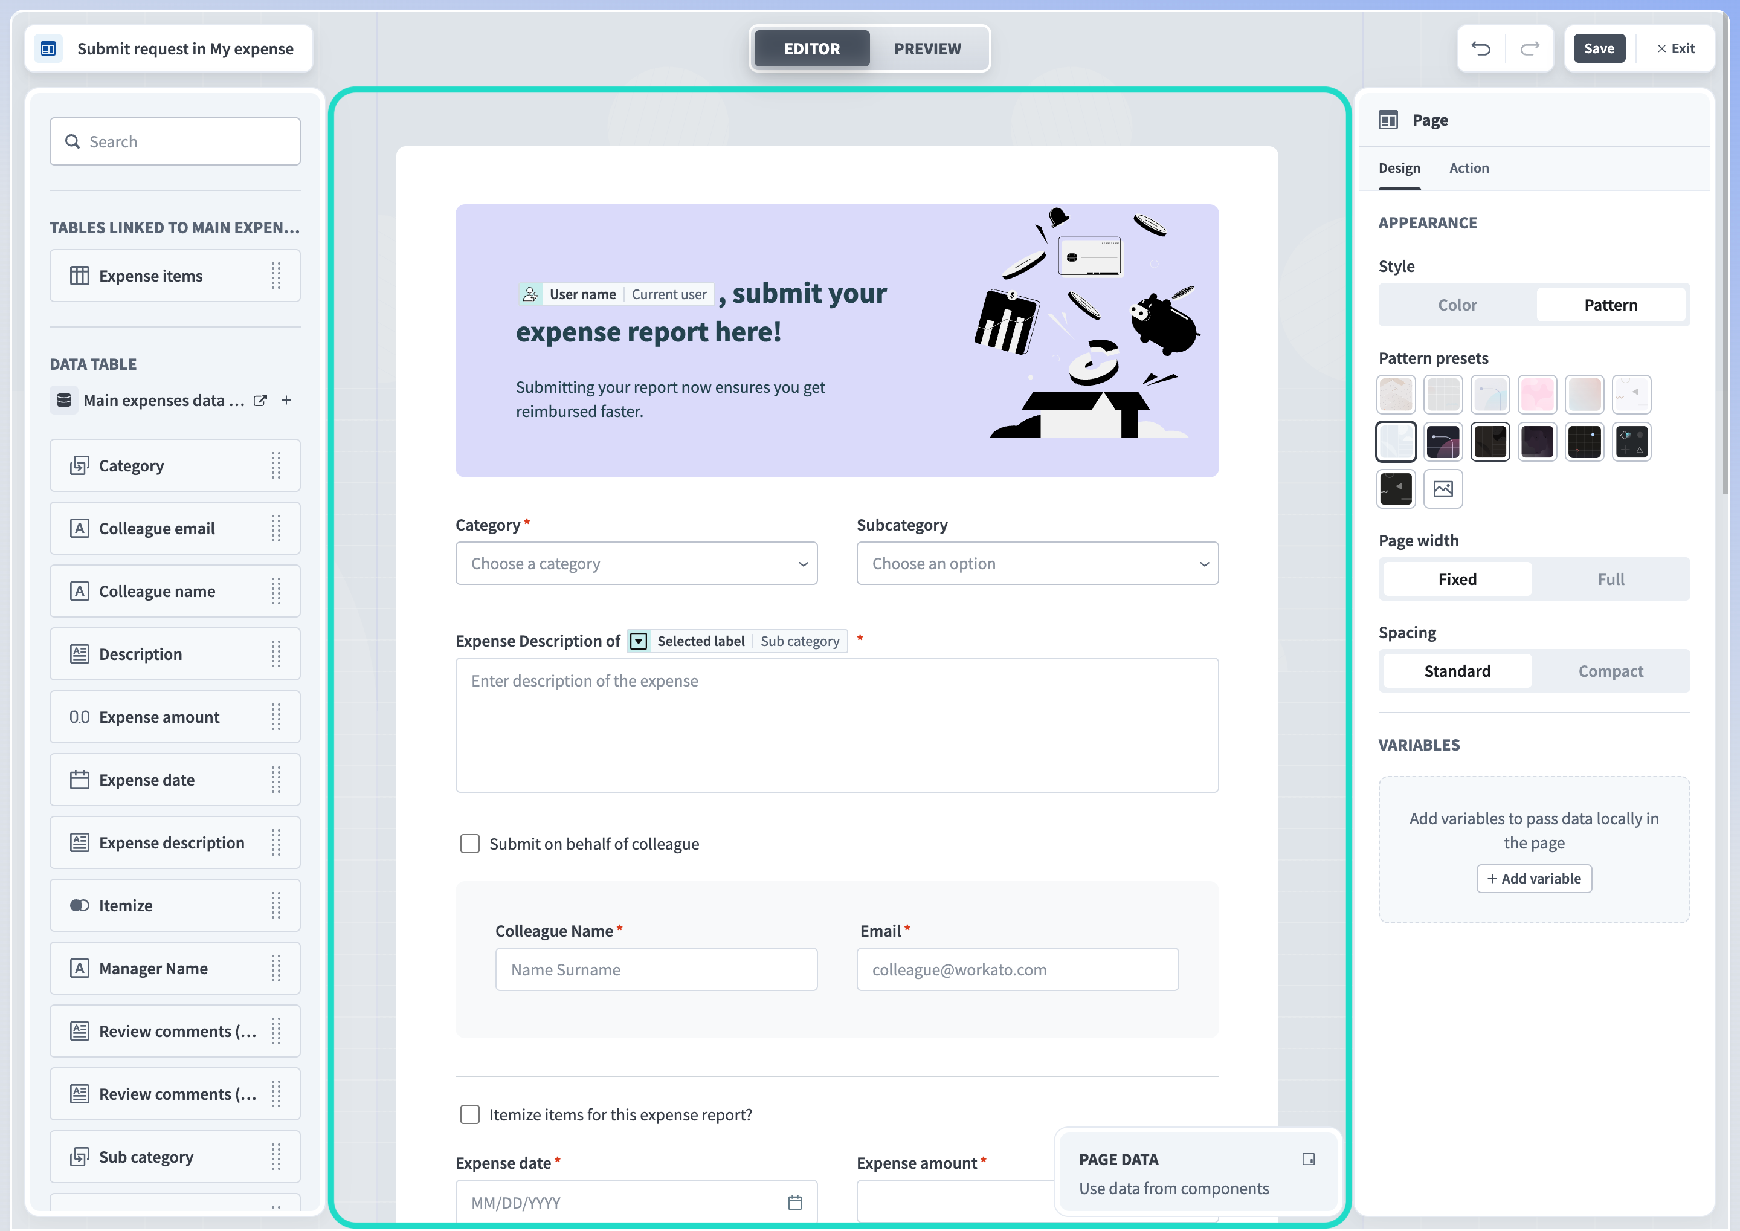The width and height of the screenshot is (1740, 1231).
Task: Select the Expense description field item
Action: [x=175, y=843]
